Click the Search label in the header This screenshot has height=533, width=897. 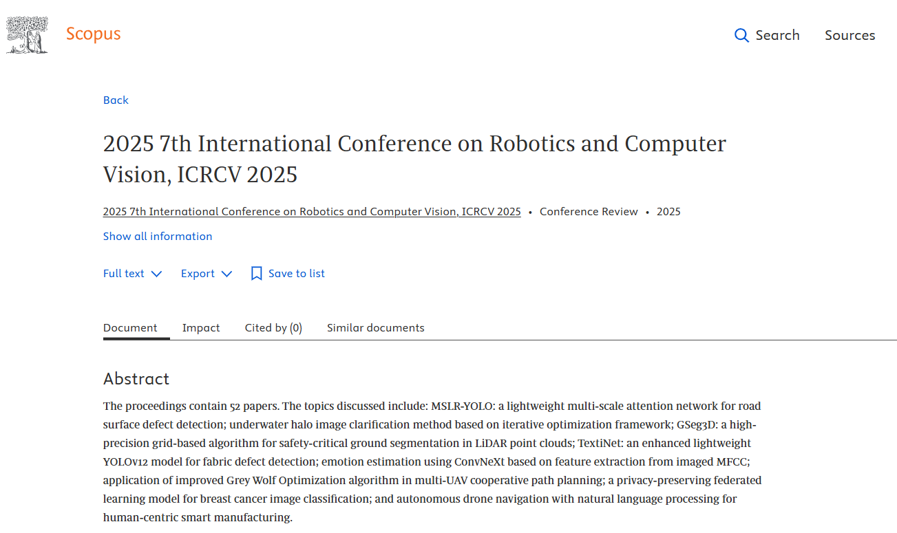tap(777, 35)
